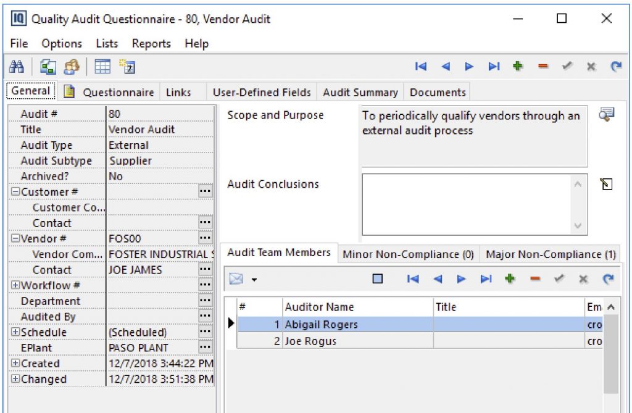Screen dimensions: 632x413
Task: Expand the Workflow # node
Action: coord(15,286)
